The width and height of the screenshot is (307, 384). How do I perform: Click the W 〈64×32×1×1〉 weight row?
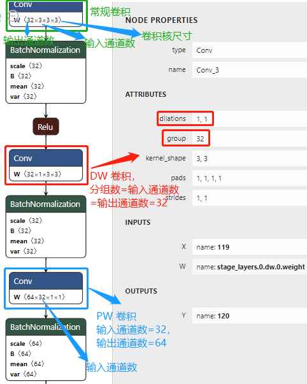46,297
